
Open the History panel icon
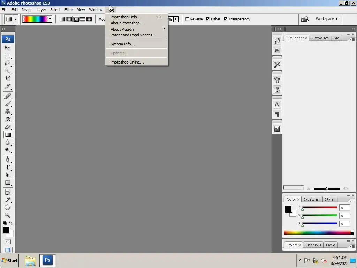[x=277, y=40]
